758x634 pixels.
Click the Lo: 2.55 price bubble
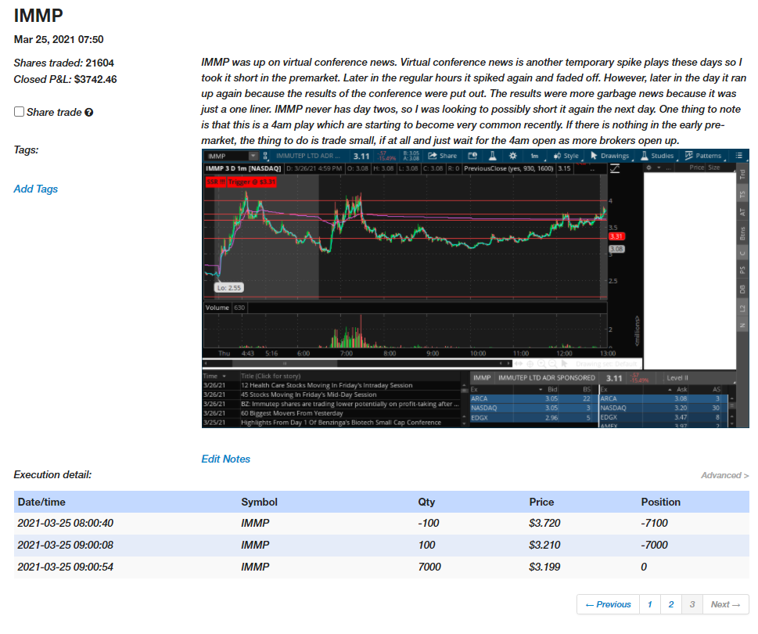[228, 288]
